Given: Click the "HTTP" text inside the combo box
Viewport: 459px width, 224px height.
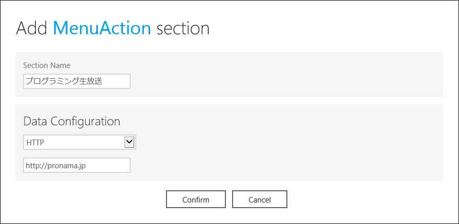Looking at the screenshot, I should point(35,143).
